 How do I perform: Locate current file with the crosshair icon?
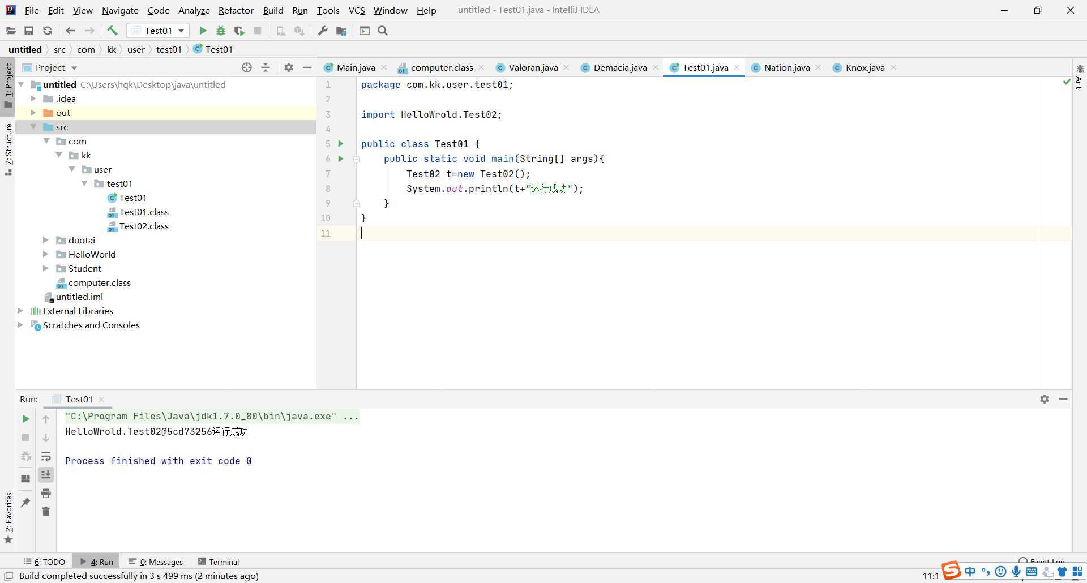pyautogui.click(x=247, y=67)
